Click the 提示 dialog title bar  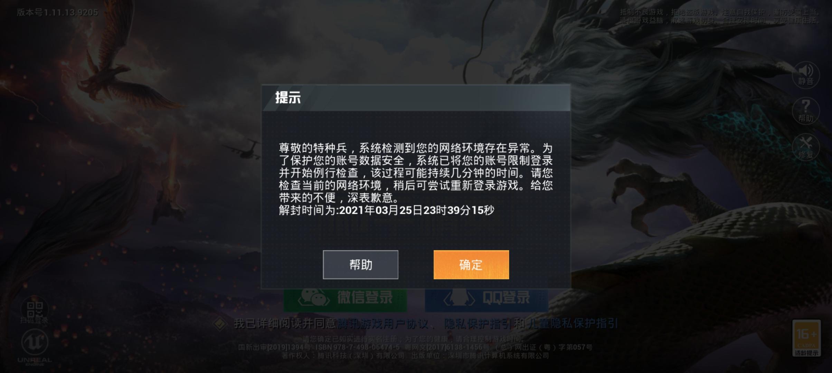416,98
